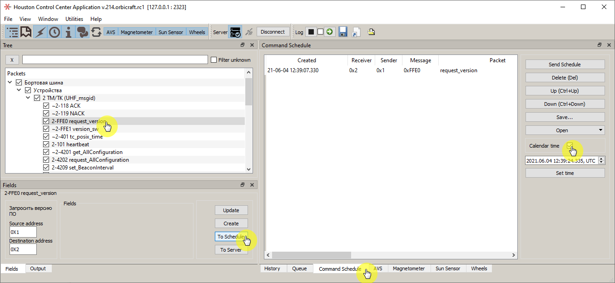Click the Send Schedule button
Viewport: 615px width, 283px height.
(565, 64)
